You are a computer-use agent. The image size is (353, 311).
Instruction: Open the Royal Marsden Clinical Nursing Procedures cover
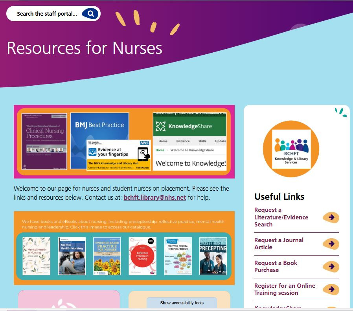point(44,142)
